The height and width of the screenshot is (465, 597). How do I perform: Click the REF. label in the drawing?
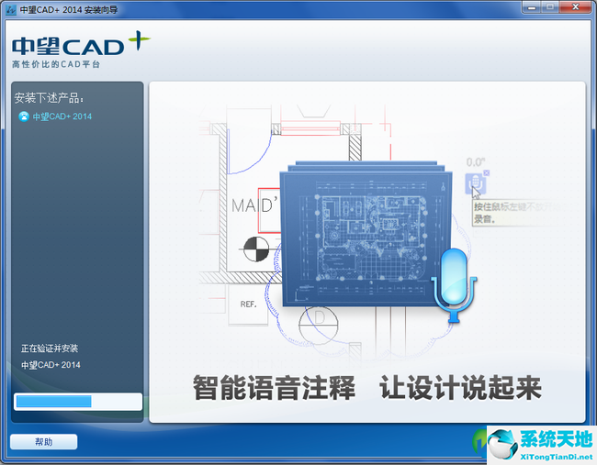[249, 304]
